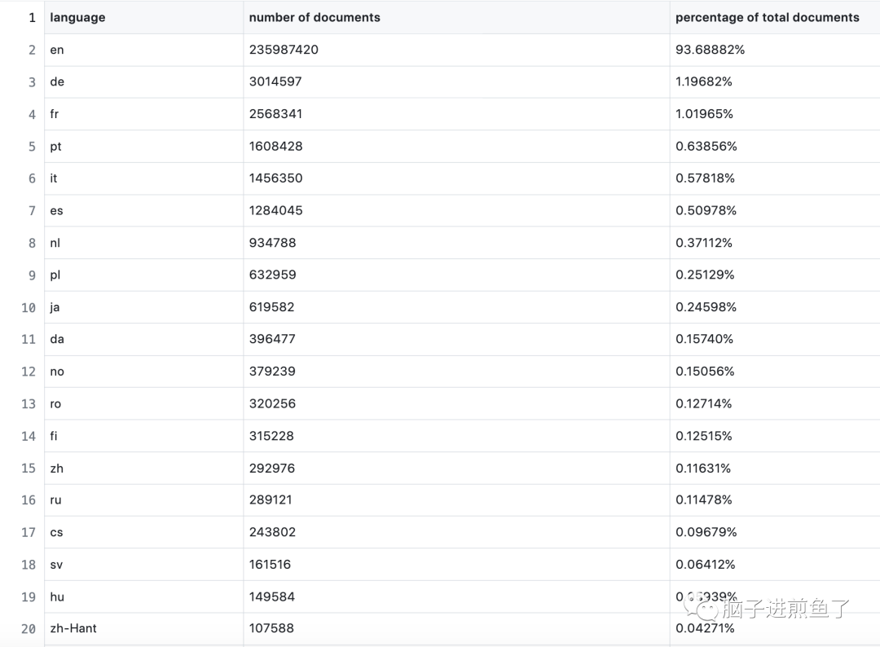
Task: Click the 'en' language cell
Action: pyautogui.click(x=57, y=50)
